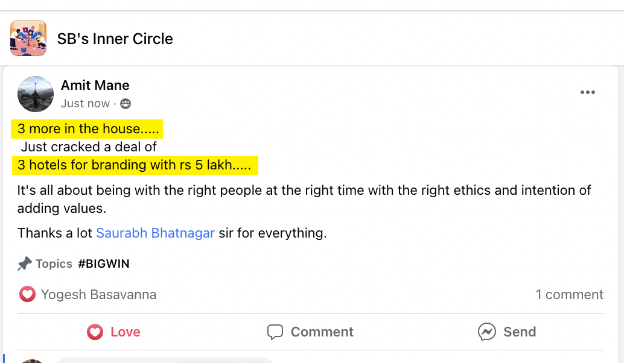Image resolution: width=624 pixels, height=363 pixels.
Task: Click Amit Mane's profile picture
Action: pos(36,94)
